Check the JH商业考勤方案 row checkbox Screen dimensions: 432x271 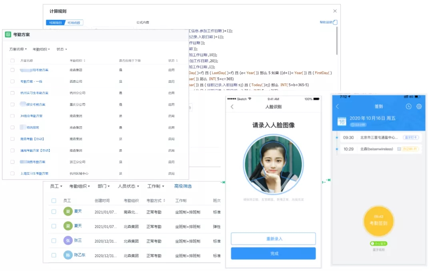pos(12,116)
